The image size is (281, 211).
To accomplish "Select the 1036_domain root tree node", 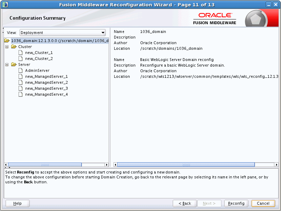I will coord(60,41).
